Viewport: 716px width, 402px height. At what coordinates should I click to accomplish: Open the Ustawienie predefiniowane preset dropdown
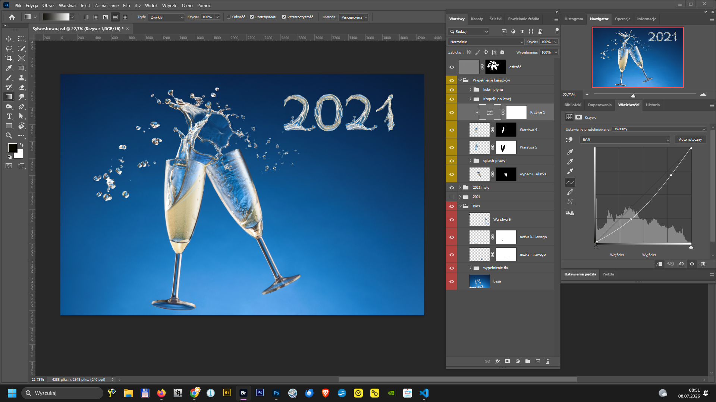659,129
